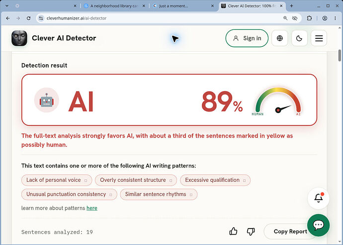The height and width of the screenshot is (245, 343).
Task: Click the Human-to-AI gauge meter
Action: click(x=278, y=102)
